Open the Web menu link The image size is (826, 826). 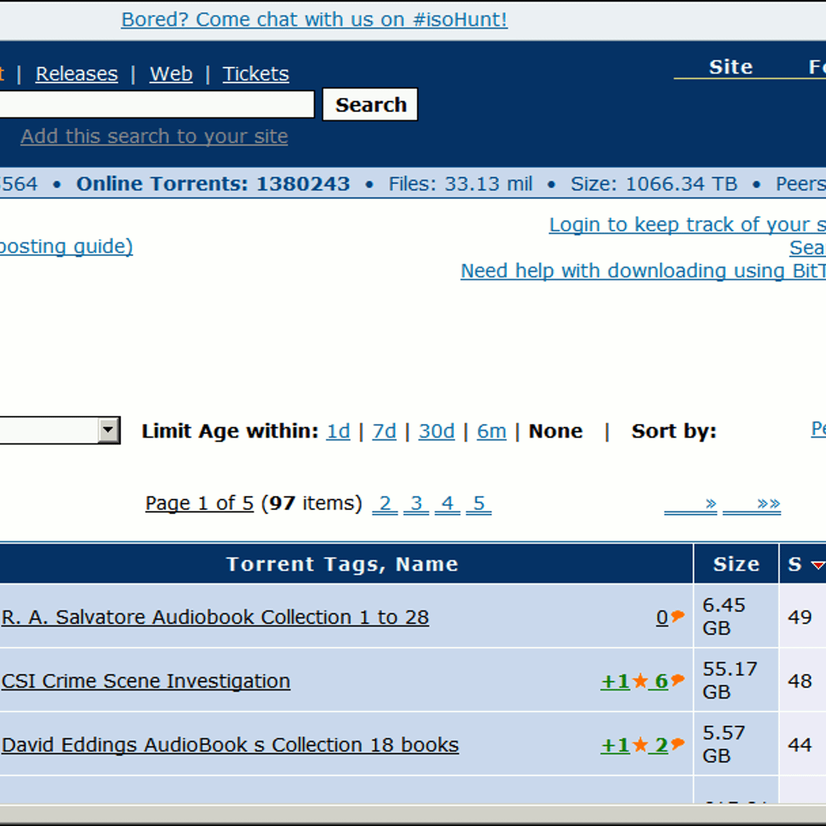[x=171, y=74]
